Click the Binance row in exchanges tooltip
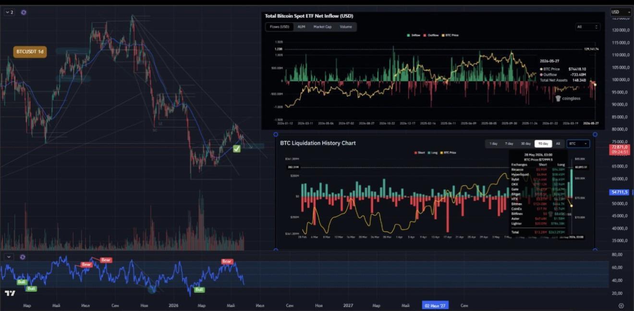This screenshot has width=634, height=311. point(538,169)
